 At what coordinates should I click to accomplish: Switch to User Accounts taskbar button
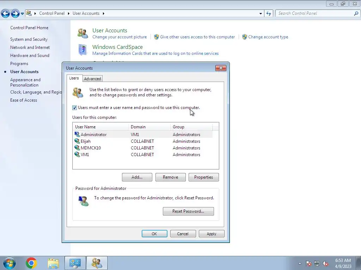tap(97, 263)
